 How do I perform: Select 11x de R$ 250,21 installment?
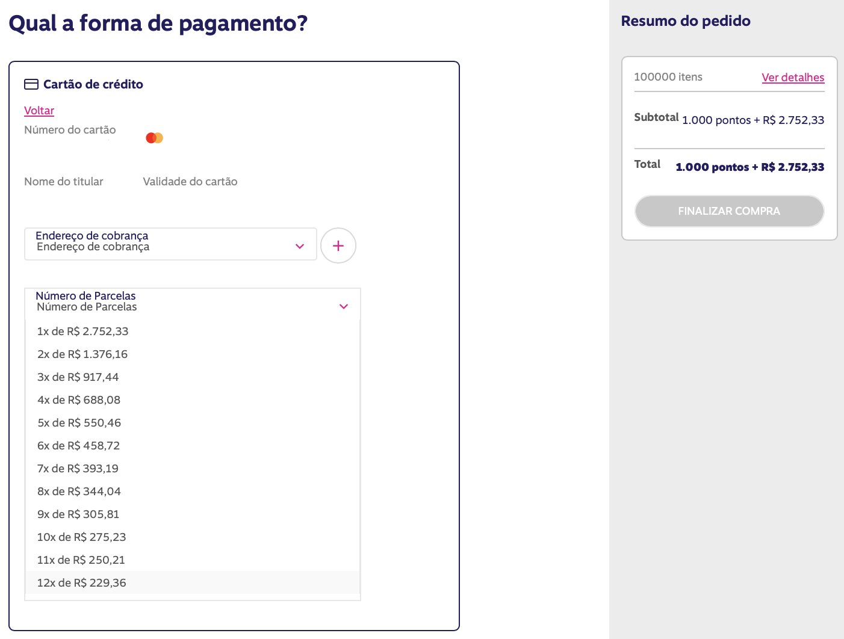tap(193, 560)
